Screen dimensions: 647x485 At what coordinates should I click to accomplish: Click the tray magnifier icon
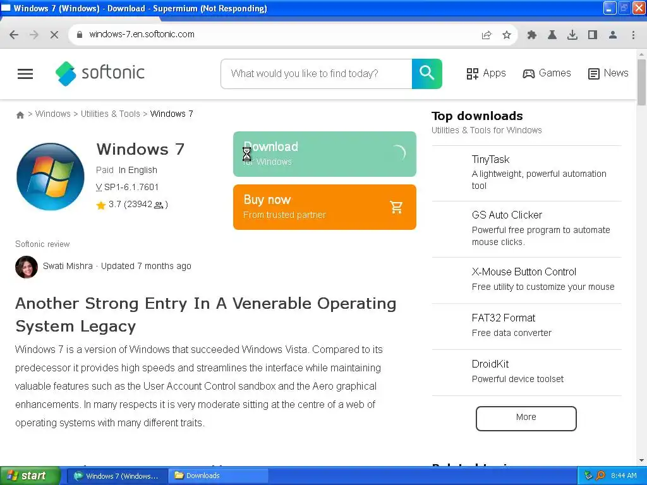(600, 476)
